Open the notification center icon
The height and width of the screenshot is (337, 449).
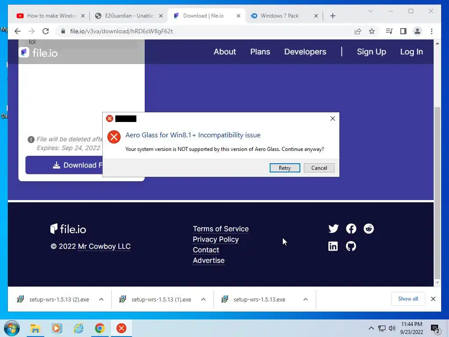click(435, 329)
